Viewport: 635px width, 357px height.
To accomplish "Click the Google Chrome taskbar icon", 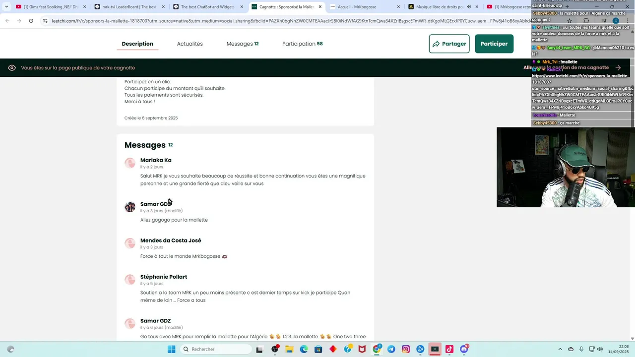I will pos(377,349).
